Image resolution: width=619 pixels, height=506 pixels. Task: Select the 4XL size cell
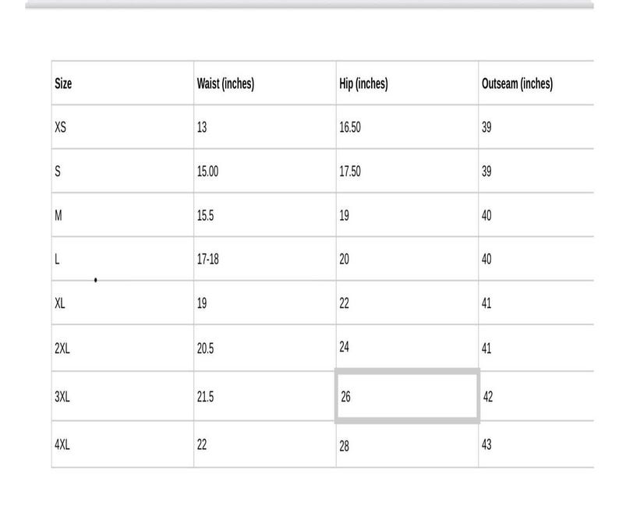tap(122, 444)
